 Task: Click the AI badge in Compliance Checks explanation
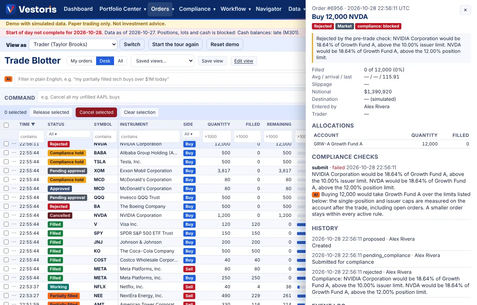pos(316,195)
